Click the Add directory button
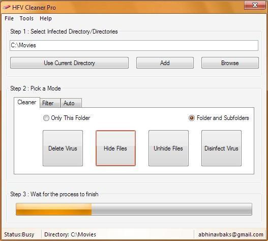Image resolution: width=268 pixels, height=241 pixels. coord(165,63)
